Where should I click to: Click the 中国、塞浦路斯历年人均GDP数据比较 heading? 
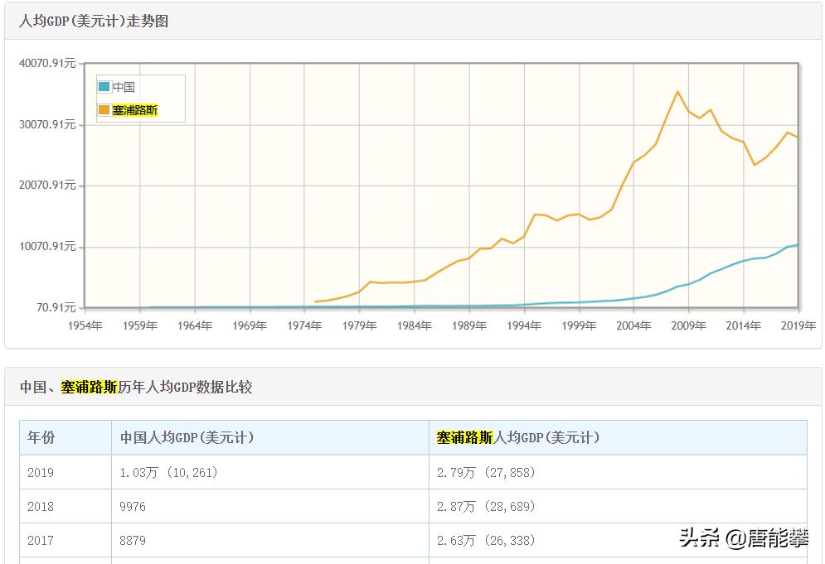click(136, 387)
